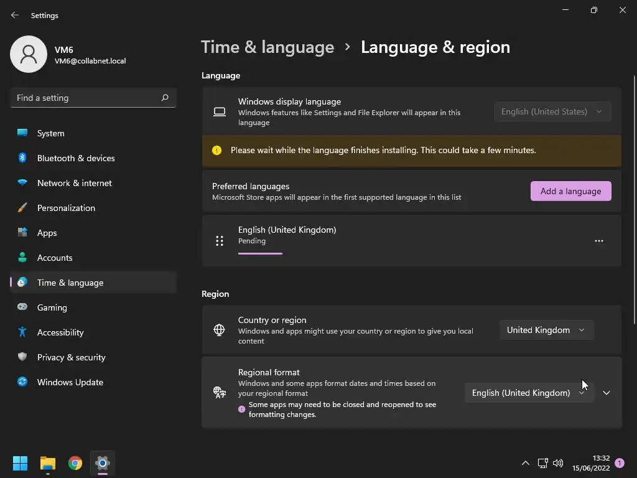Expand the Regional format section chevron
Viewport: 637px width, 478px height.
607,393
